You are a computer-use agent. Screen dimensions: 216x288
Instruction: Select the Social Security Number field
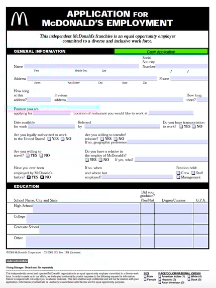pos(181,66)
